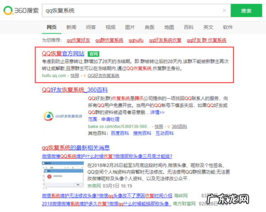Open the 英文 tab
Image resolution: width=266 pixels, height=212 pixels.
pyautogui.click(x=208, y=27)
